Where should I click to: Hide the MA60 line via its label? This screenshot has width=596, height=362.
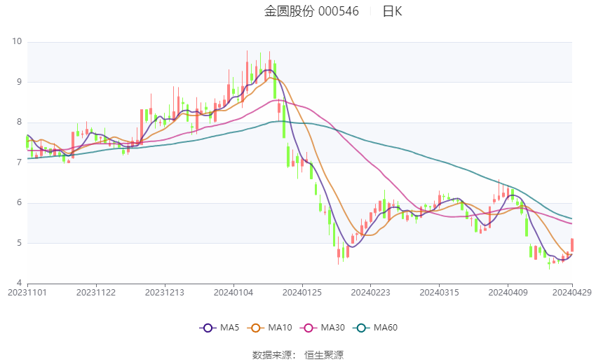386,328
